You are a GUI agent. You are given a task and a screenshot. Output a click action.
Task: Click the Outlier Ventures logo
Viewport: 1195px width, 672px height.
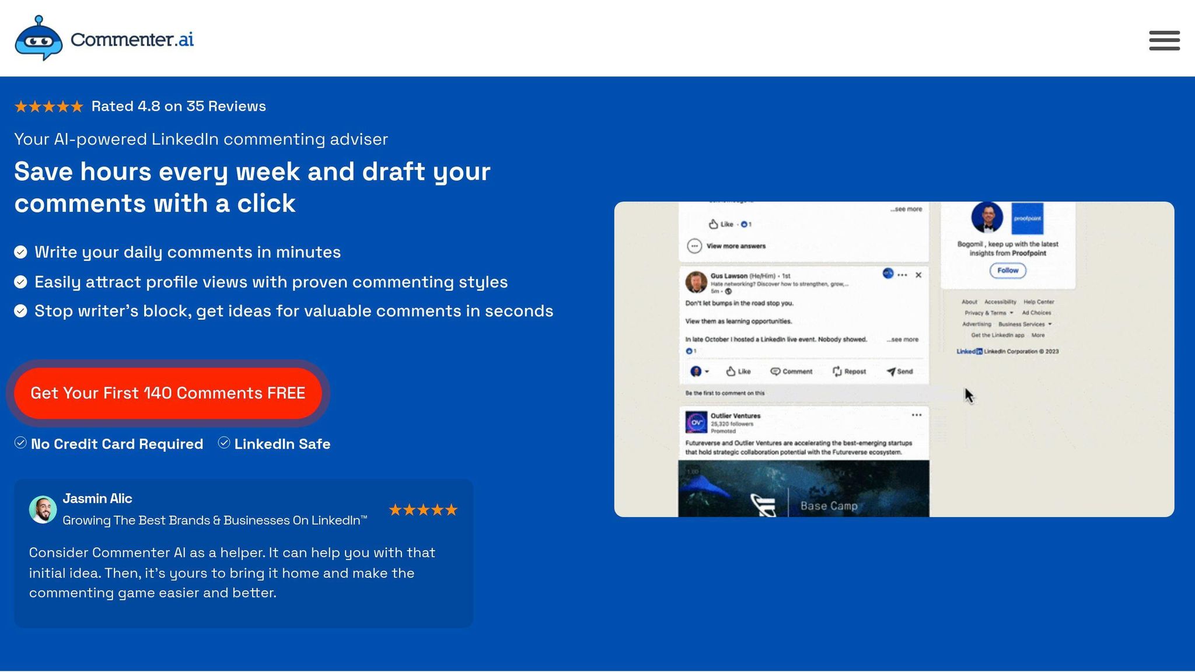pos(696,422)
